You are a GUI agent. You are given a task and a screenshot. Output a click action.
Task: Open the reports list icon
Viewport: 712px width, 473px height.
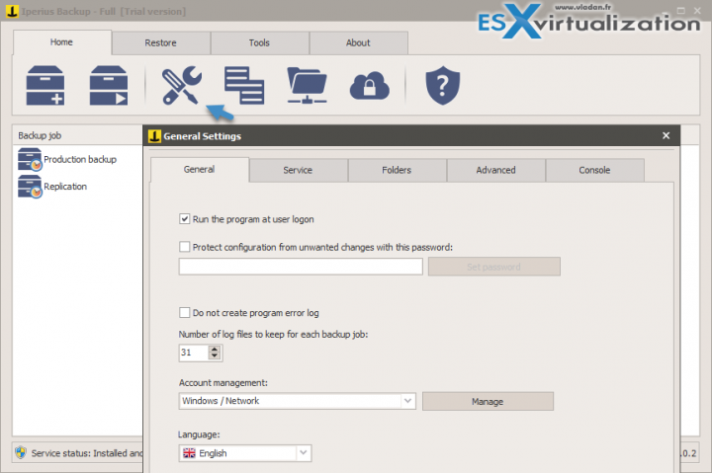(x=244, y=85)
